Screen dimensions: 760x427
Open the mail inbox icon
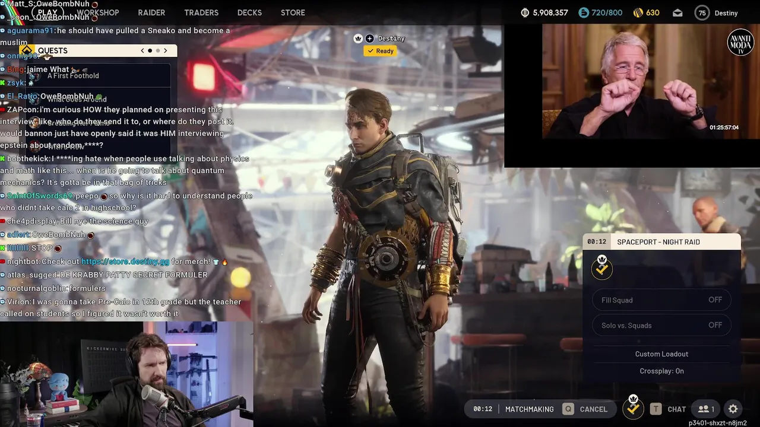677,13
